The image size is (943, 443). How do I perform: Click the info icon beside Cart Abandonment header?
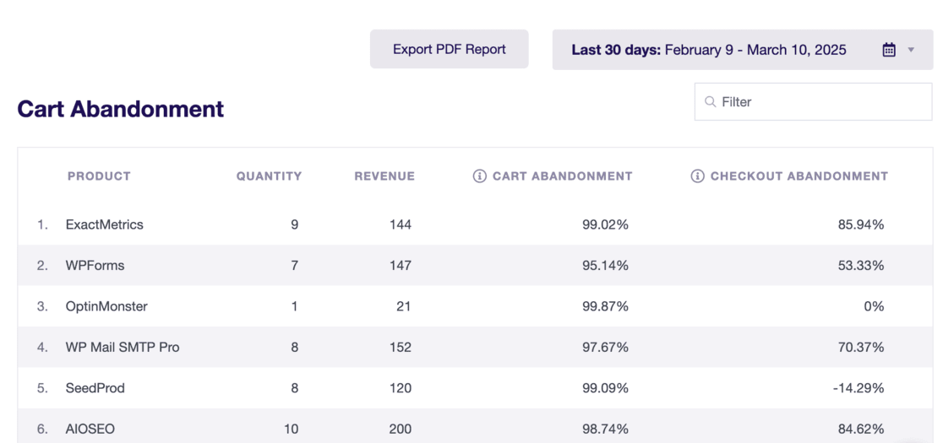pos(479,176)
